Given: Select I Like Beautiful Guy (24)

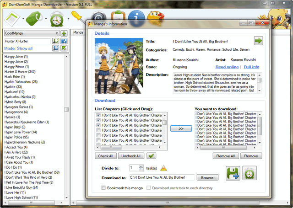Looking at the screenshot, I should [21, 187].
